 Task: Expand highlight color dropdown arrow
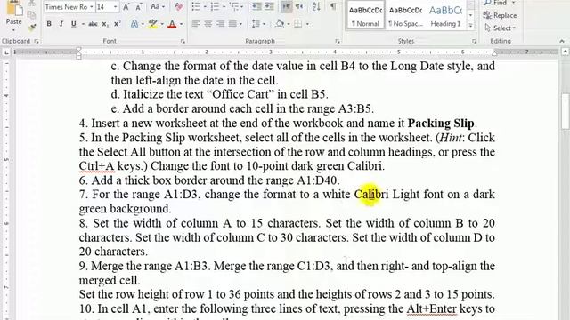point(162,24)
